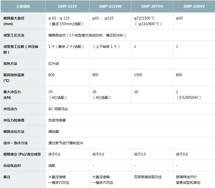Select the GMP-311V column header

[67, 6]
